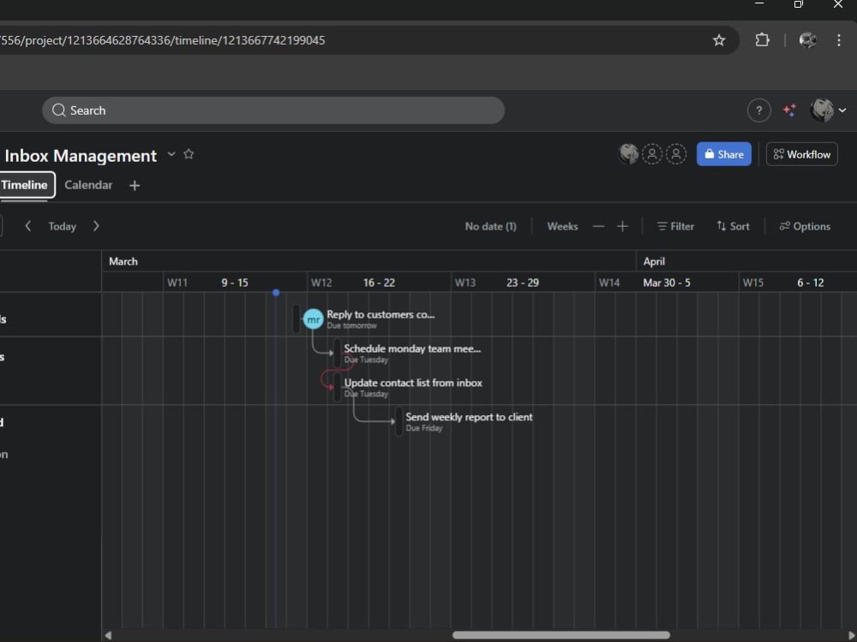
Task: Click the W12 16 - 22 week header
Action: click(x=379, y=282)
